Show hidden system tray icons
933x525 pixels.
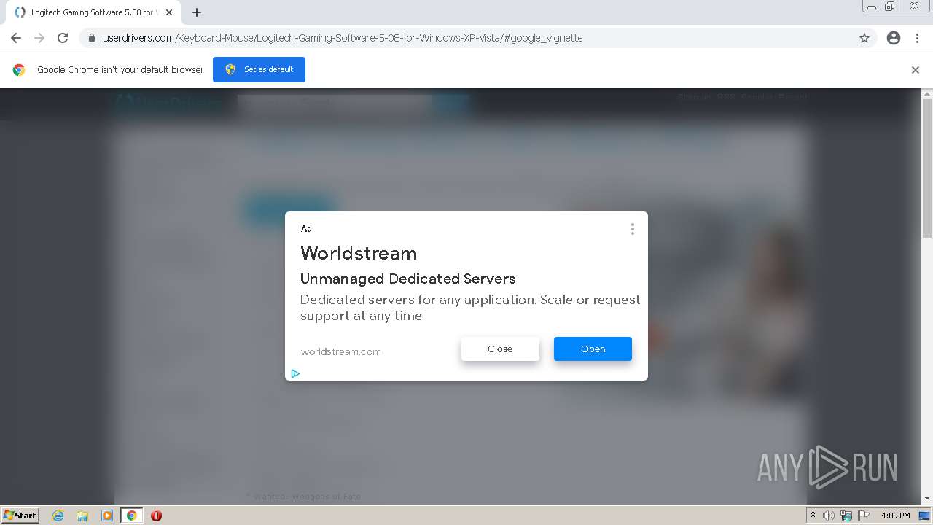click(813, 516)
